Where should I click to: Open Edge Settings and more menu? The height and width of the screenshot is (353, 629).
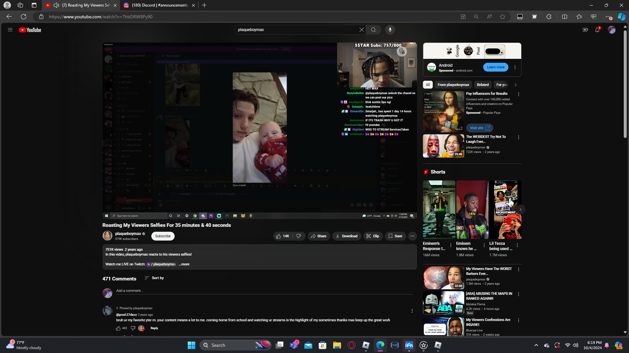[x=608, y=17]
